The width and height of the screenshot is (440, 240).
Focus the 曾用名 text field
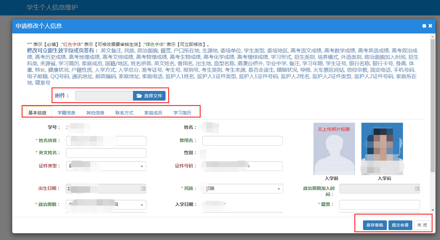coord(242,141)
